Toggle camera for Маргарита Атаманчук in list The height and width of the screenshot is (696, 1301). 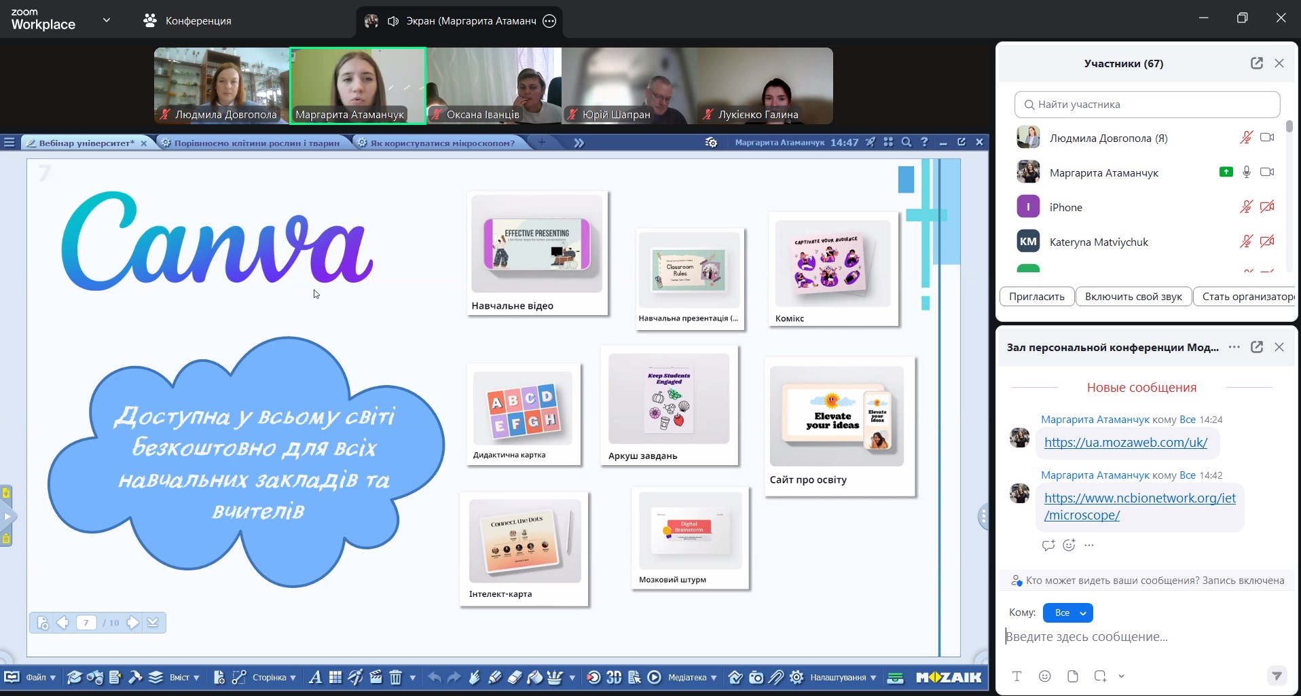pos(1267,172)
